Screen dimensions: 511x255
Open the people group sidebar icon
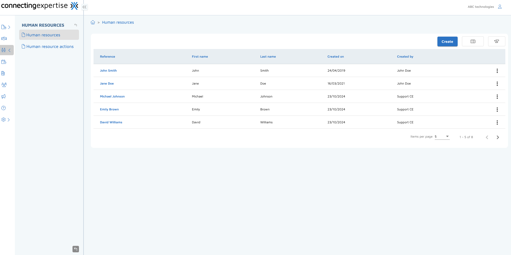(x=4, y=85)
